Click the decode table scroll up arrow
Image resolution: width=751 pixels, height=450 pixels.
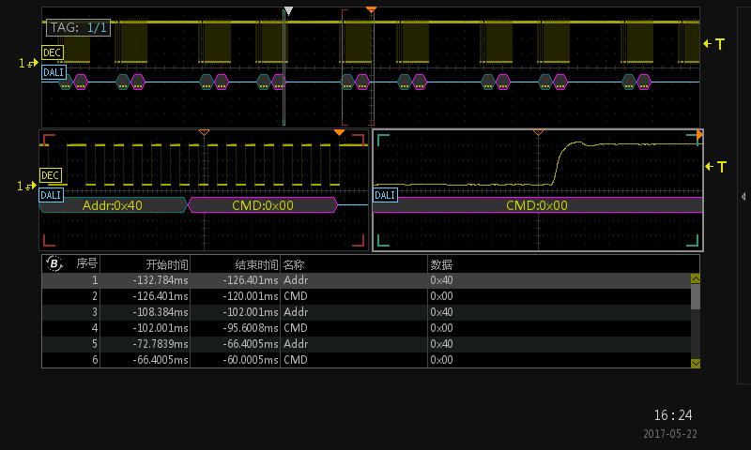click(696, 278)
